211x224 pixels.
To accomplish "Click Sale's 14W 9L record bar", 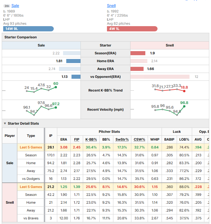I will pos(28,29).
